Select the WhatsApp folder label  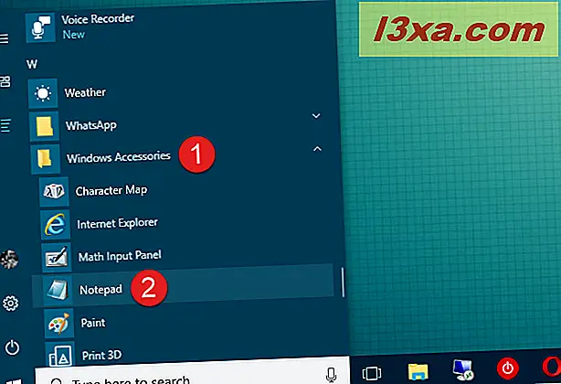(91, 125)
